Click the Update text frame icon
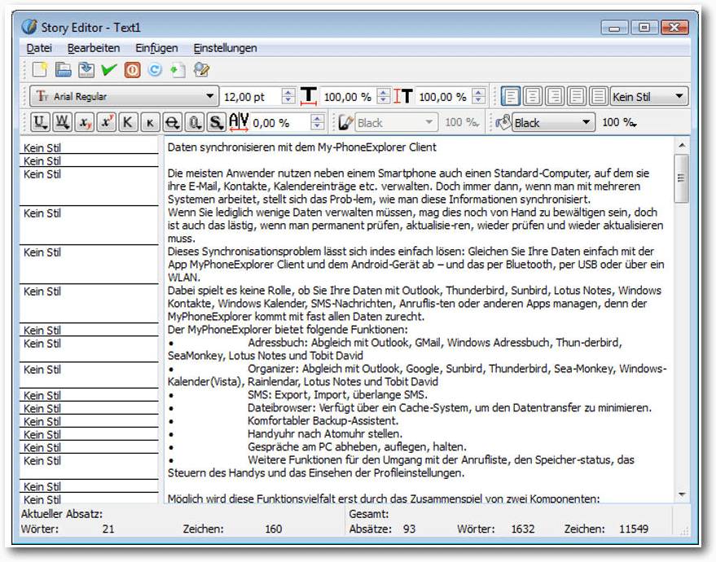 pyautogui.click(x=178, y=69)
